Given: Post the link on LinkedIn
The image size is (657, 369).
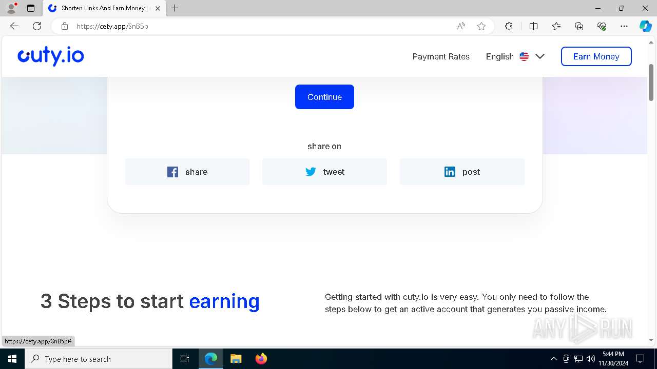Looking at the screenshot, I should coord(462,172).
